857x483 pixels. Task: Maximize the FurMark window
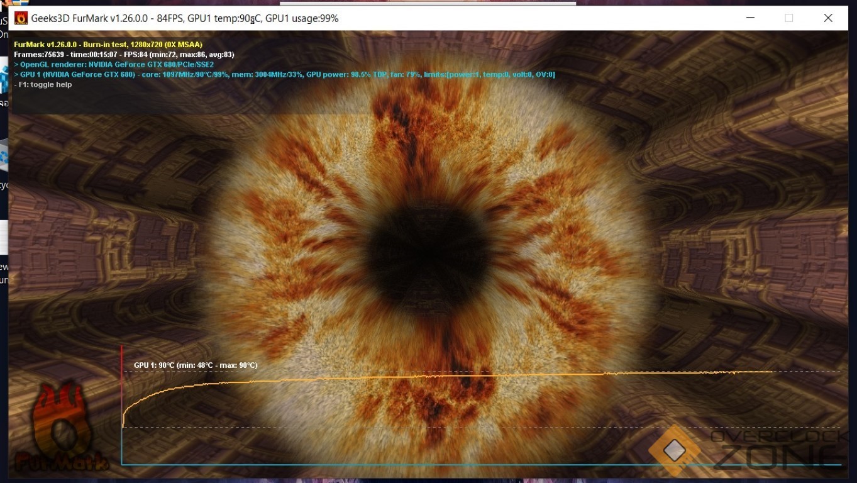(x=788, y=18)
